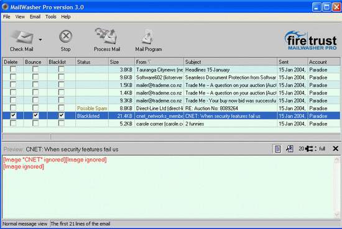Toggle sort arrow on From column header

[x=150, y=62]
